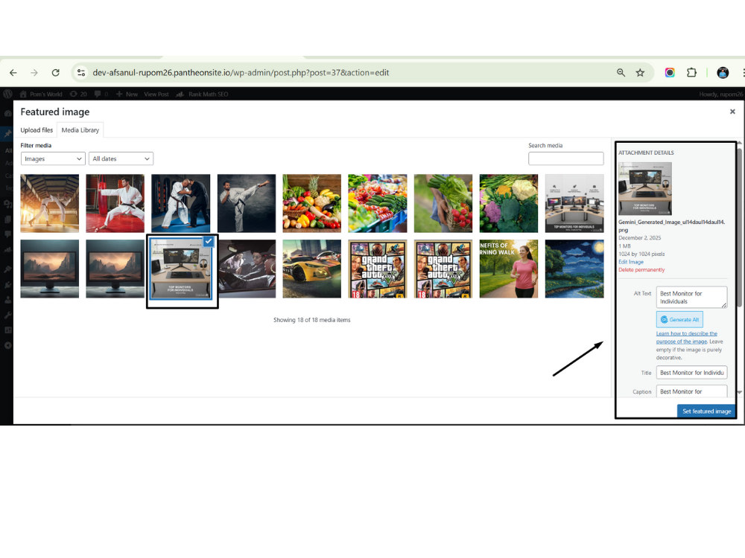
Task: Click the browser forward arrow
Action: pyautogui.click(x=34, y=73)
